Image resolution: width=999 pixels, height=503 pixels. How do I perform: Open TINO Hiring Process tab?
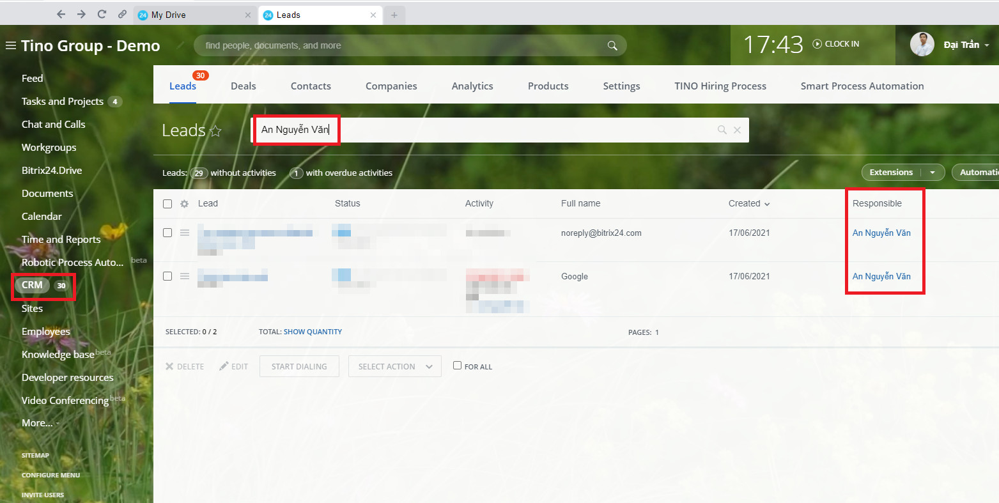click(x=720, y=86)
